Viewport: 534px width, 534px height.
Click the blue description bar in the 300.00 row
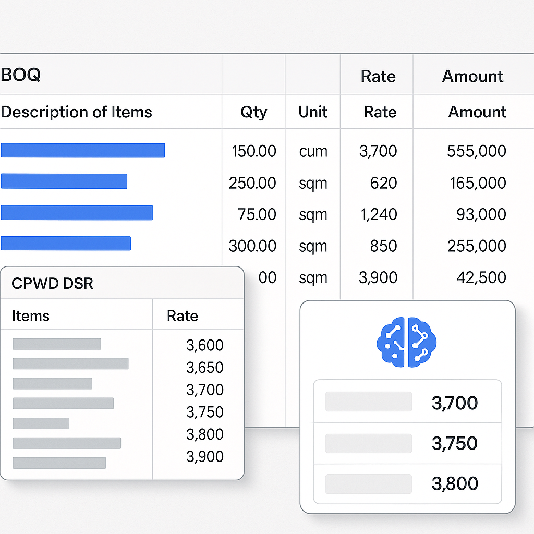[66, 243]
